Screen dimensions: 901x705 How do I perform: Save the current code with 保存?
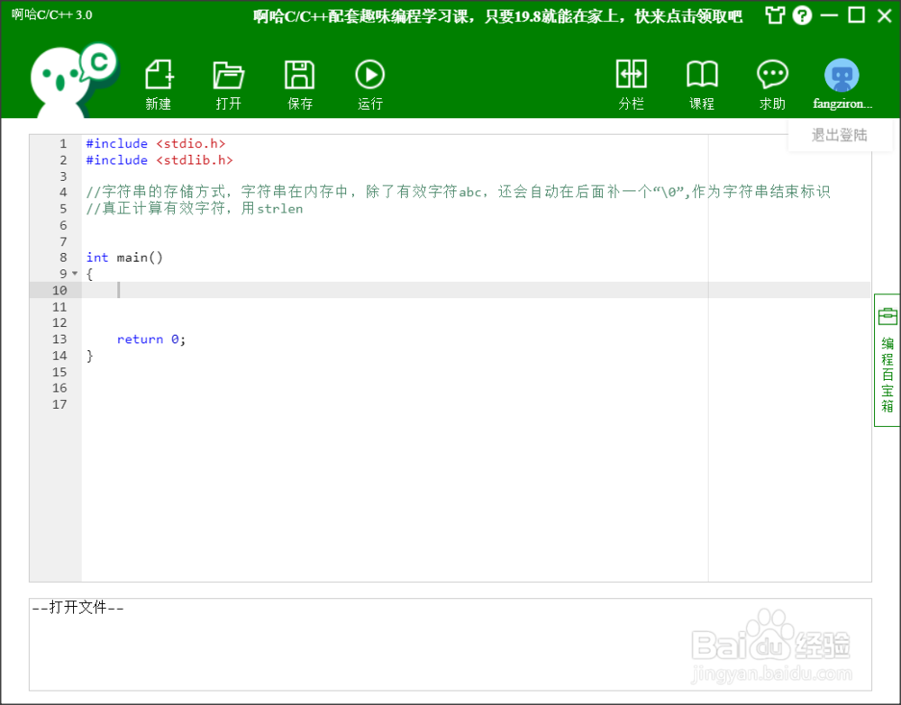coord(299,83)
